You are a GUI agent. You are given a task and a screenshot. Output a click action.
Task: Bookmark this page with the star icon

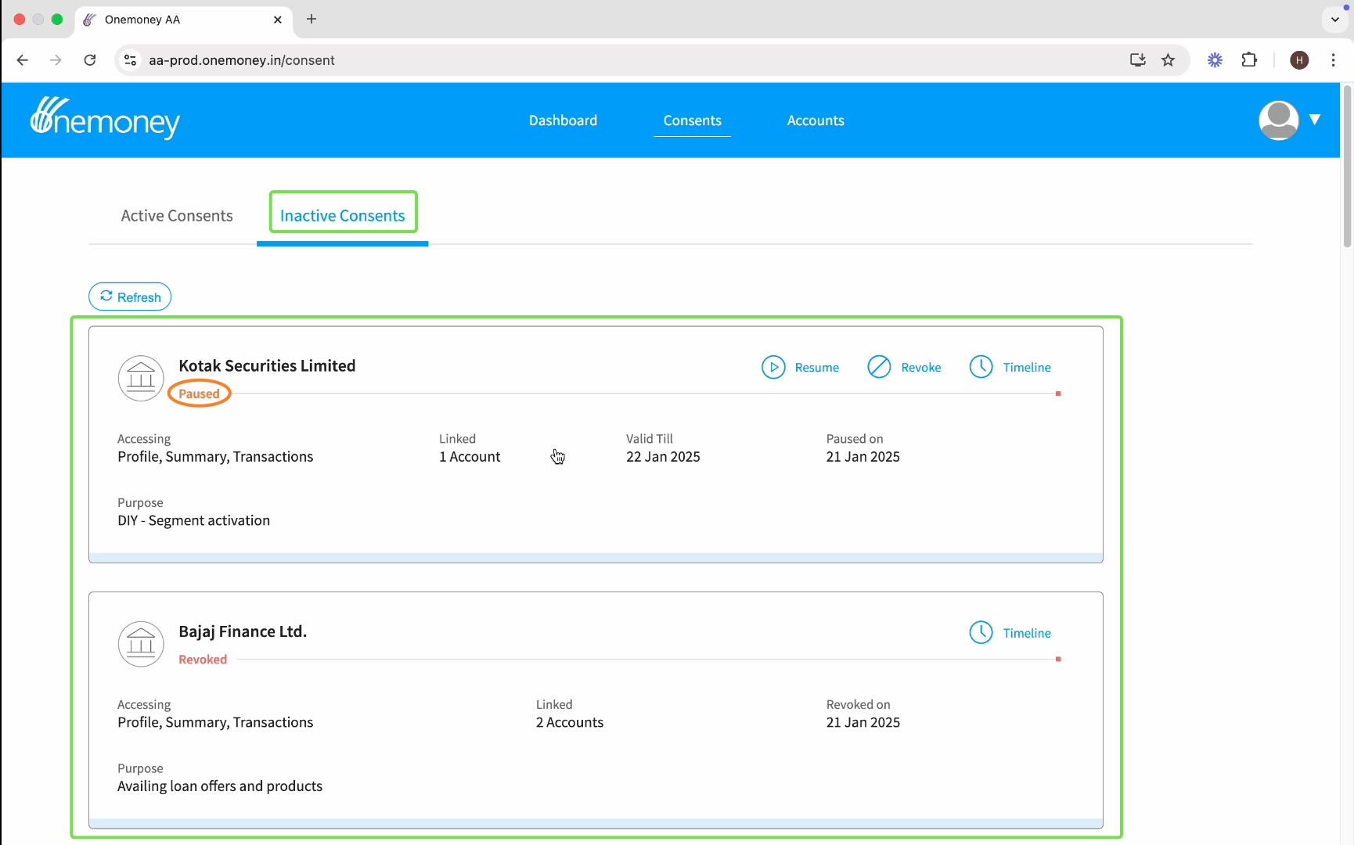[1168, 60]
